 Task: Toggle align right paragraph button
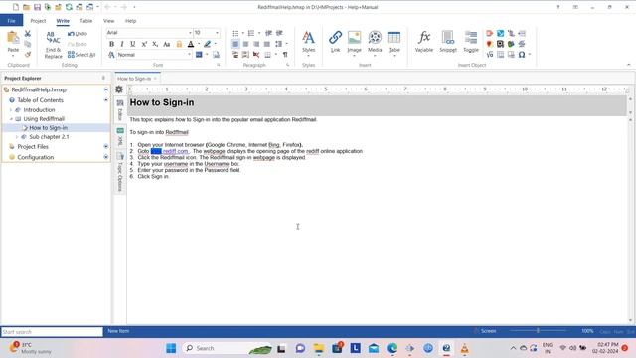[256, 44]
